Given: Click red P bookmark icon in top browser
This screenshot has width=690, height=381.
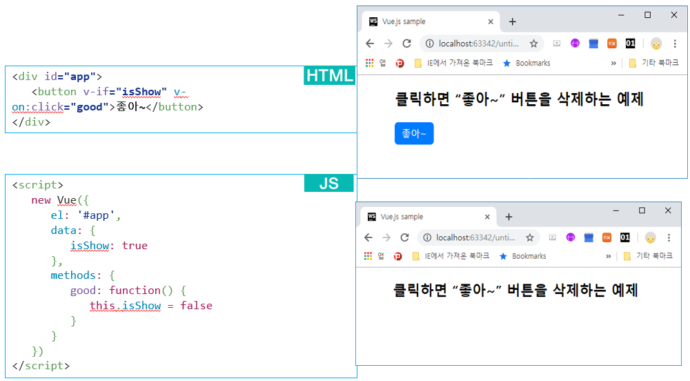Looking at the screenshot, I should [x=400, y=63].
